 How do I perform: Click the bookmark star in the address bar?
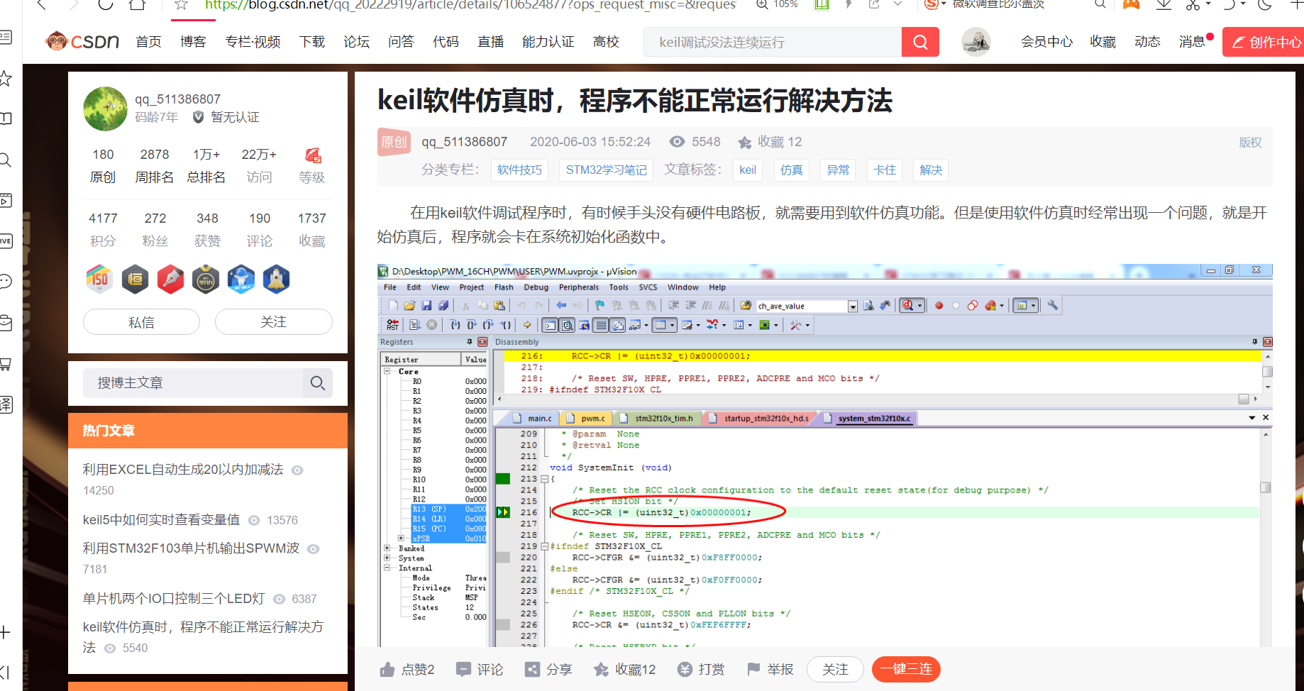pyautogui.click(x=182, y=4)
